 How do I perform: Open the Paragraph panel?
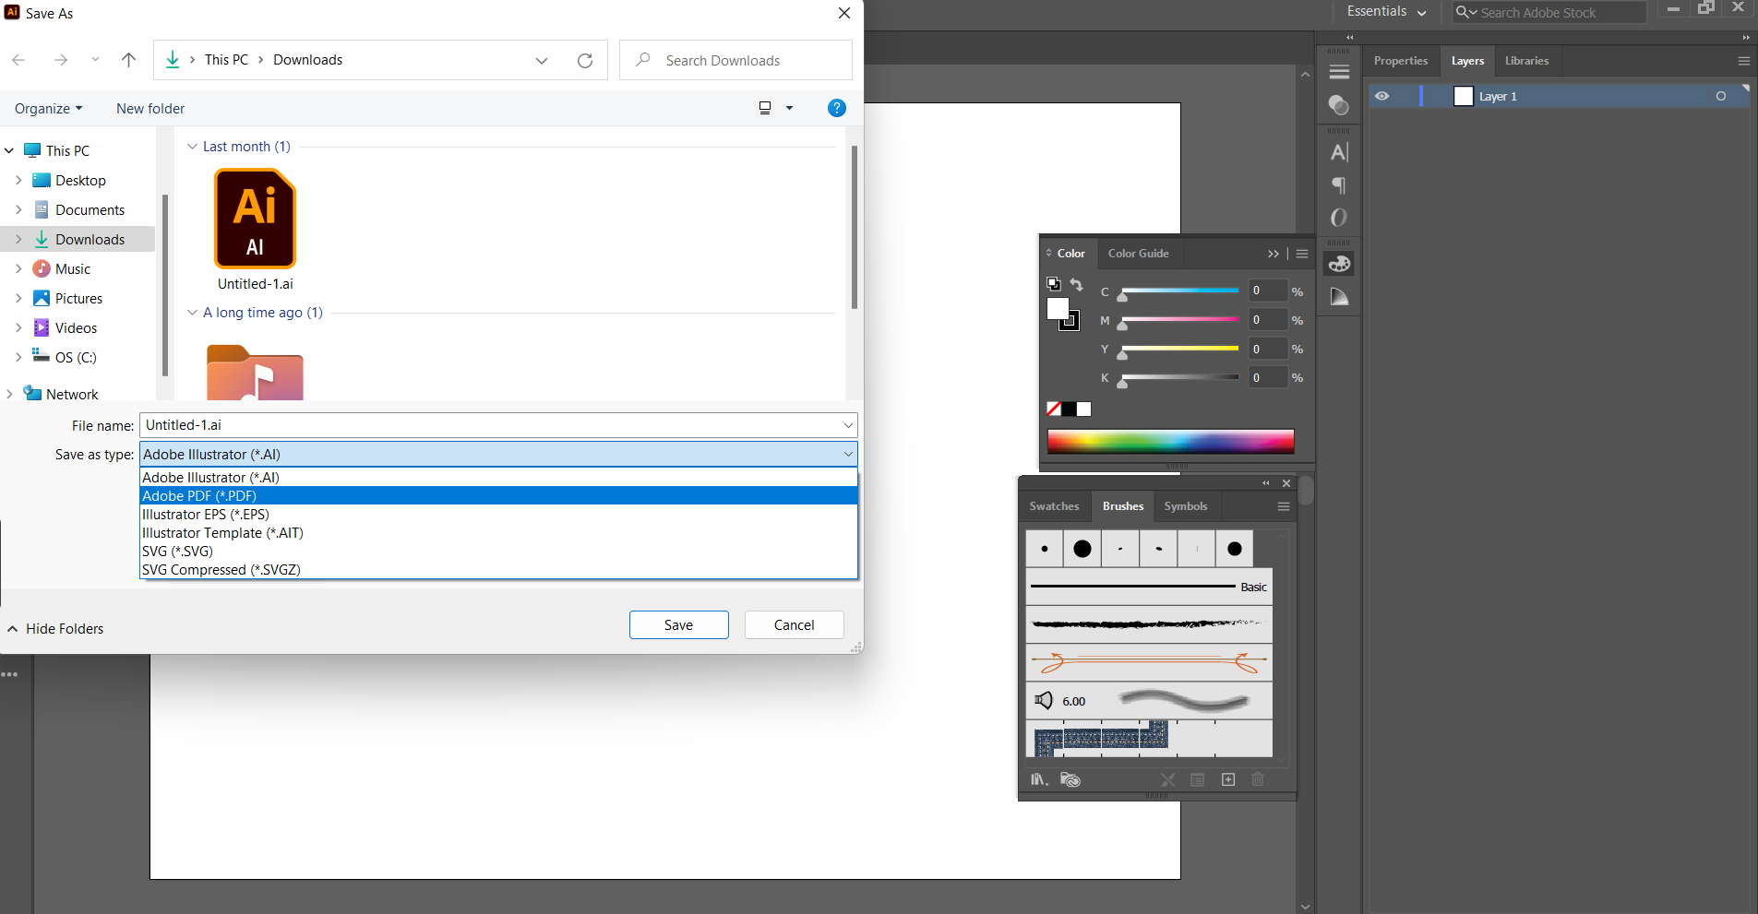1339,185
